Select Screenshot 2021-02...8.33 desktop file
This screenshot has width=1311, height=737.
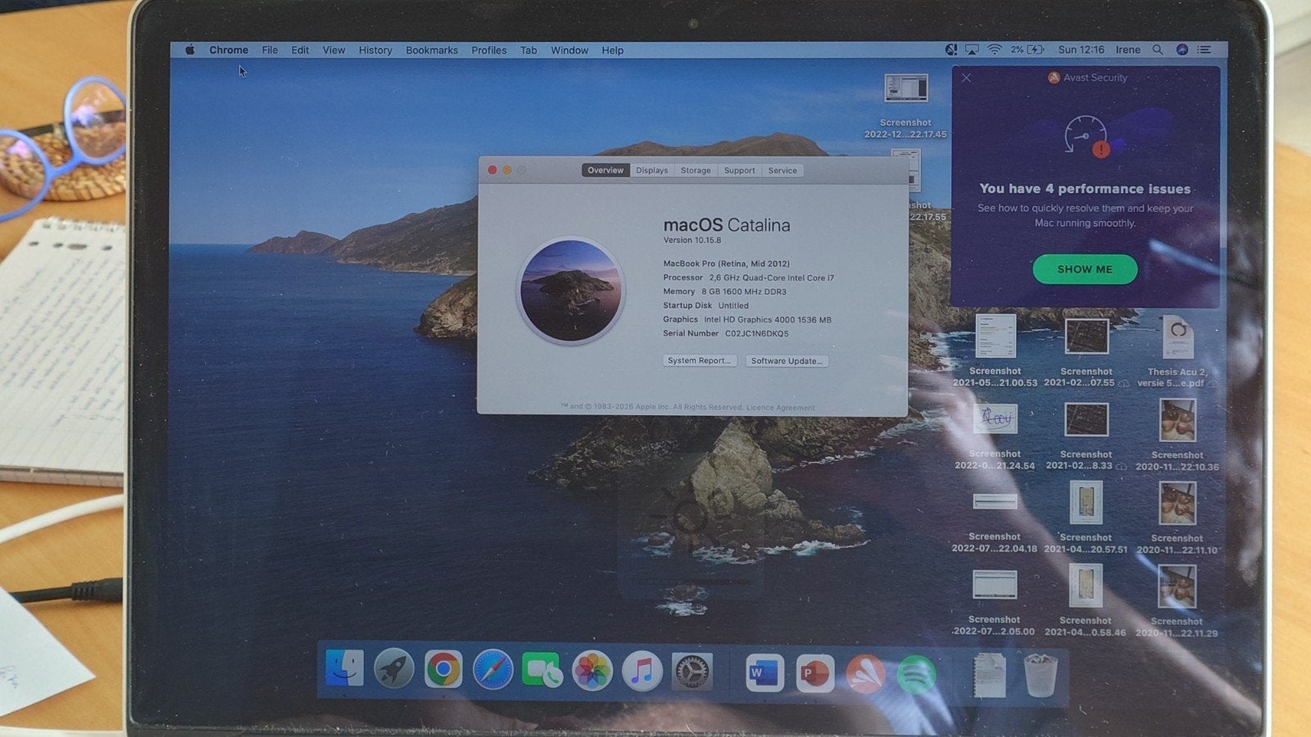pos(1086,435)
